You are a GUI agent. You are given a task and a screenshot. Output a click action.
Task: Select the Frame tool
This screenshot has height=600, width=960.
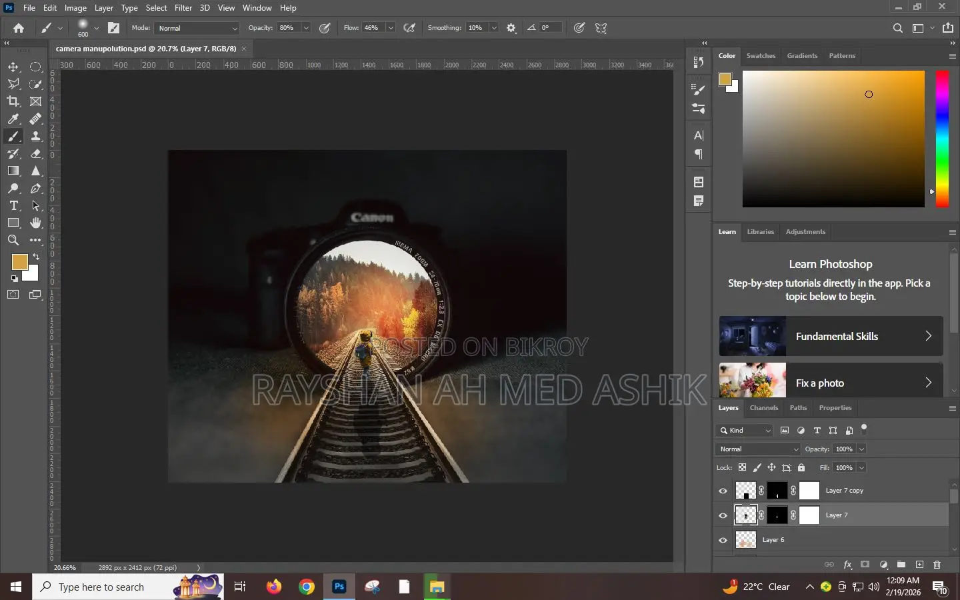tap(36, 101)
